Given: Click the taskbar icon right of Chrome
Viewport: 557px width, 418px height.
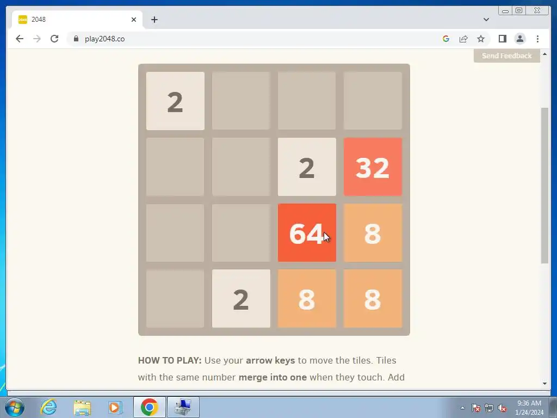Looking at the screenshot, I should point(183,407).
